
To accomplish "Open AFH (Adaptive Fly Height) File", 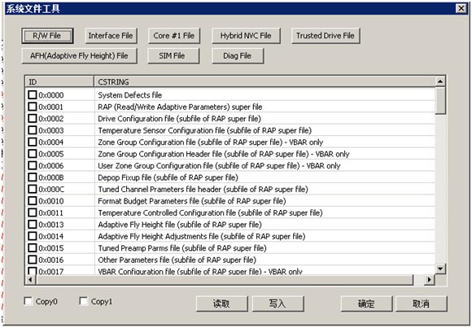I will click(x=79, y=55).
